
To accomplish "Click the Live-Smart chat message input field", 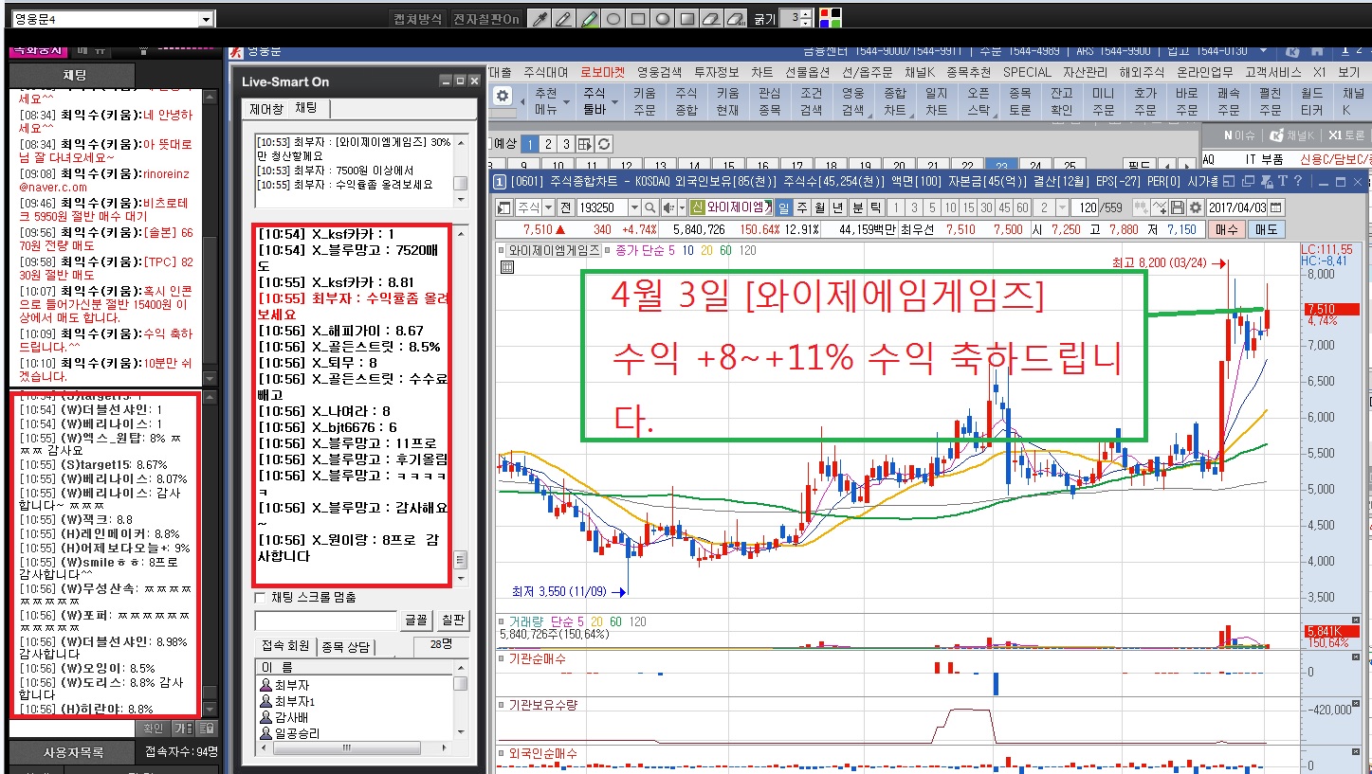I will point(325,621).
